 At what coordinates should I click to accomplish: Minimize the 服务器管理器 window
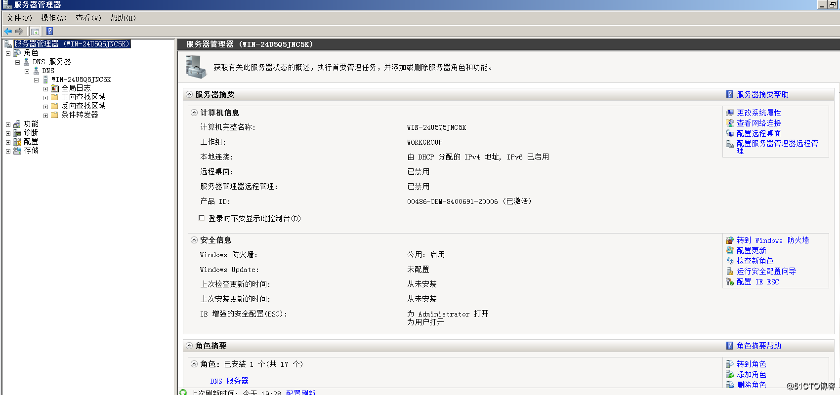[x=821, y=5]
